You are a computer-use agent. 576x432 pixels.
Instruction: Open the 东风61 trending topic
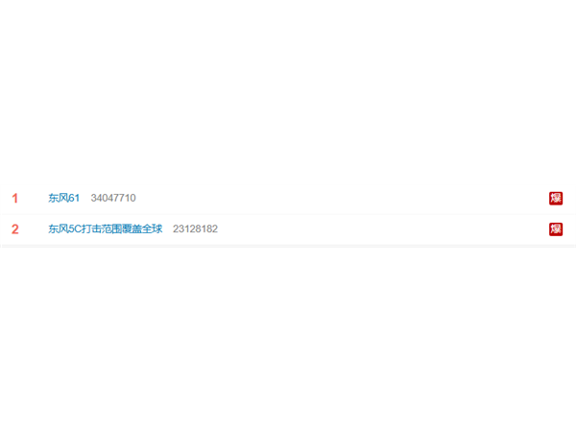pyautogui.click(x=63, y=198)
